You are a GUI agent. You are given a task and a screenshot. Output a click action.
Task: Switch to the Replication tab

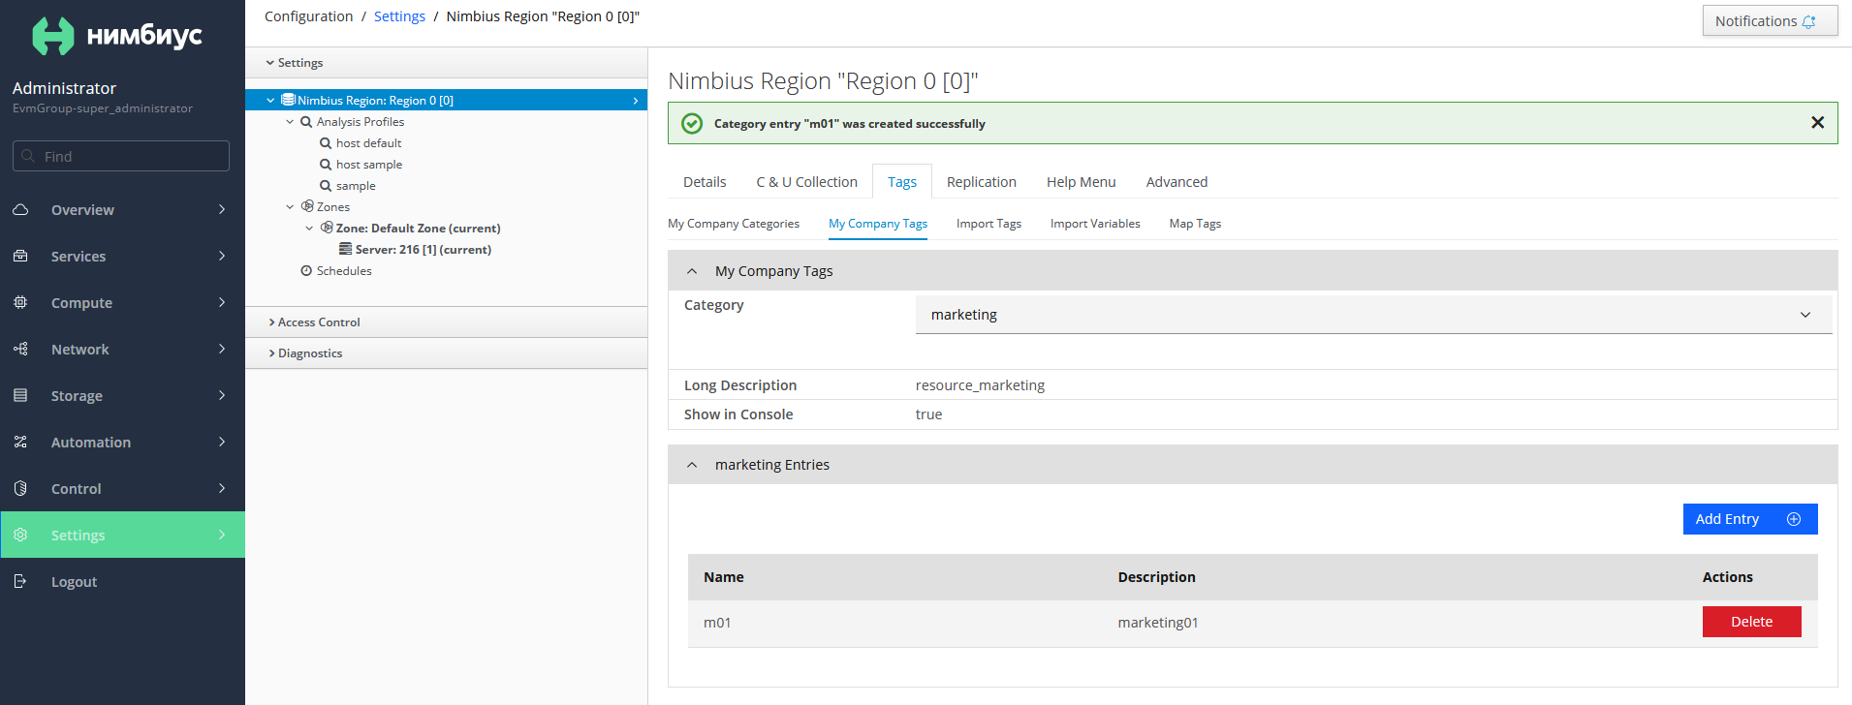pos(982,182)
